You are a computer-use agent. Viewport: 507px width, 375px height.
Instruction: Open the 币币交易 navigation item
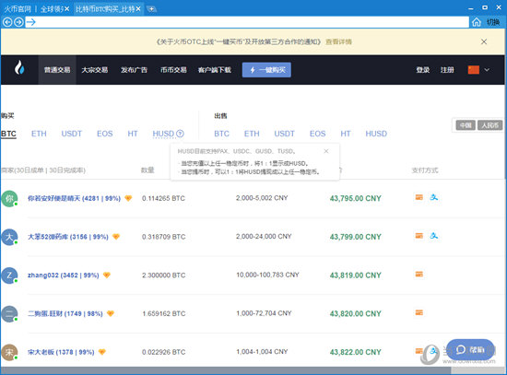173,70
